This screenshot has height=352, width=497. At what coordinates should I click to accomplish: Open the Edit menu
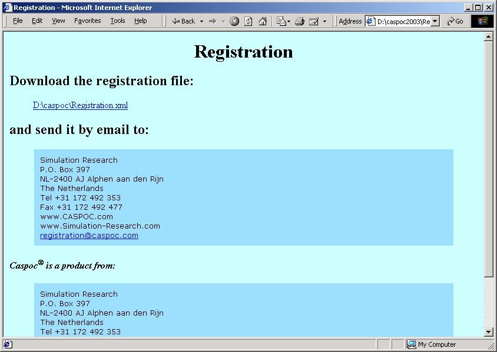point(37,21)
